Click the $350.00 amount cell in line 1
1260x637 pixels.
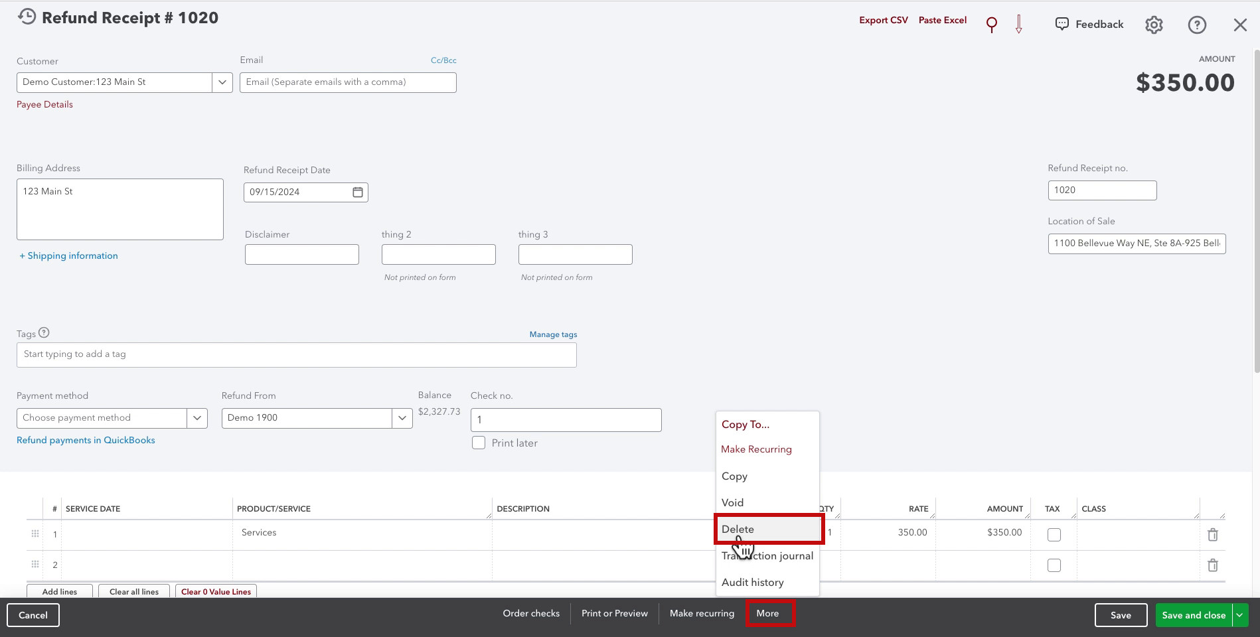pos(983,534)
